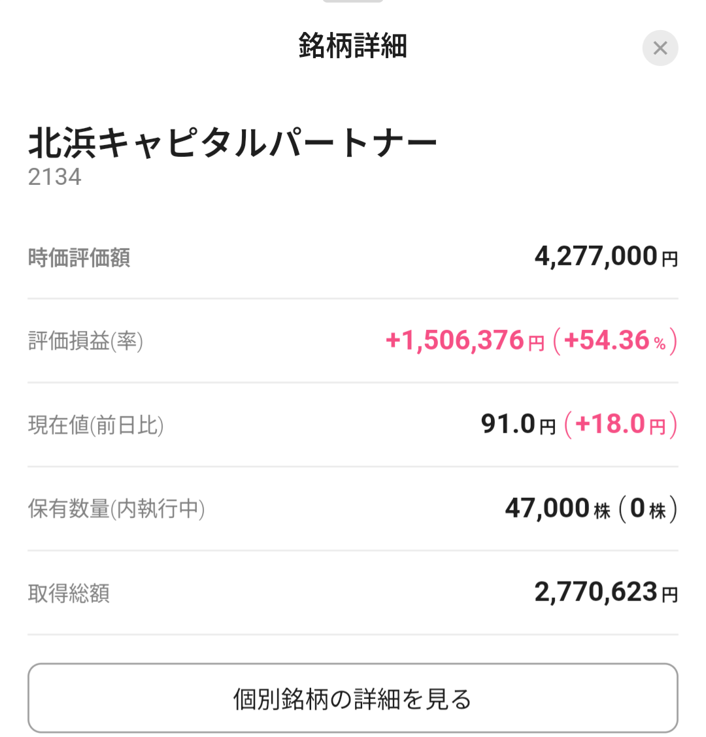Tap the 現在値(前日比) label
This screenshot has height=737, width=706.
96,425
